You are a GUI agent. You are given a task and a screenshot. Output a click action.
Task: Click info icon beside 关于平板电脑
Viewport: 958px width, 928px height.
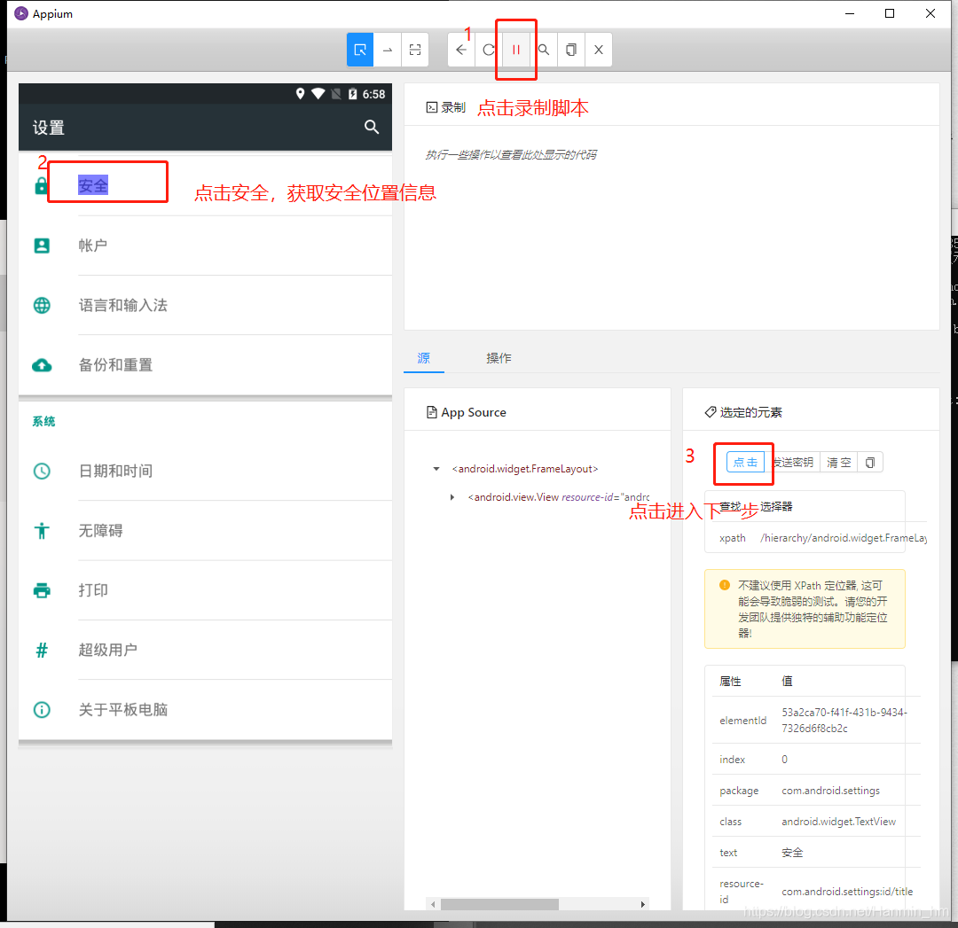(42, 709)
